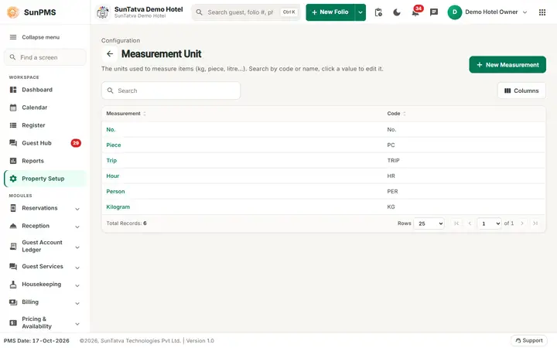Open the Columns button
Viewport: 557px width, 348px height.
pos(521,90)
